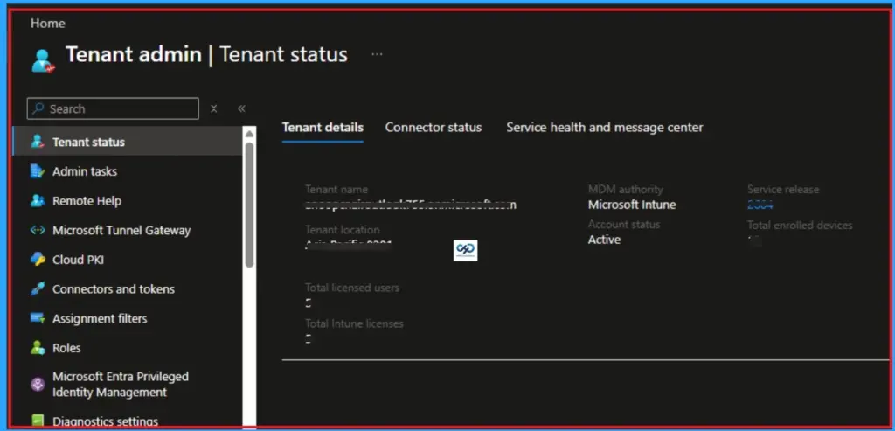This screenshot has height=431, width=895.
Task: Click the Microsoft Intune MDM authority value
Action: [x=632, y=205]
